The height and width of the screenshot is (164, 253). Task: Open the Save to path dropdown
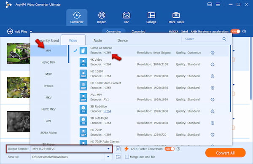[108, 157]
